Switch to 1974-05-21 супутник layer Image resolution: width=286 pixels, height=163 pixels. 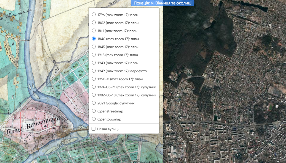(94, 87)
